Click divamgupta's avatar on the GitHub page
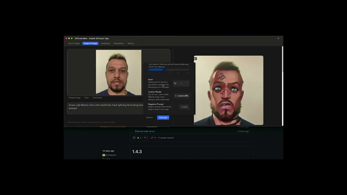The height and width of the screenshot is (195, 347). 104,155
